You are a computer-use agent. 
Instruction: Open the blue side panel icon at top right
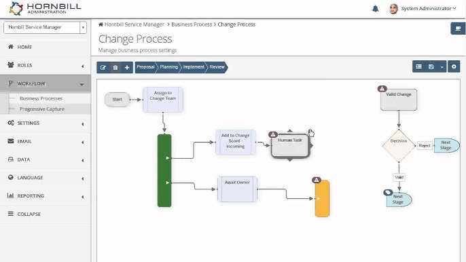pyautogui.click(x=458, y=29)
